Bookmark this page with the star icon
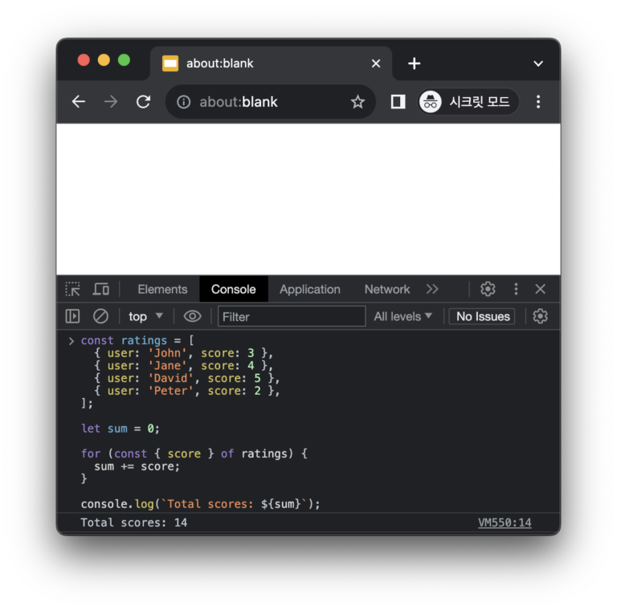Viewport: 617px width, 610px height. pyautogui.click(x=358, y=102)
